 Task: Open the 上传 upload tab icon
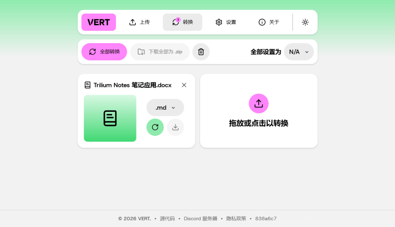[x=133, y=22]
